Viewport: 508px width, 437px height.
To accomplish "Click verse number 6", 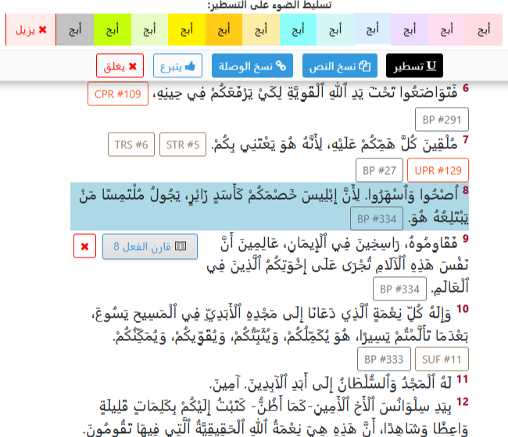I will coord(466,87).
